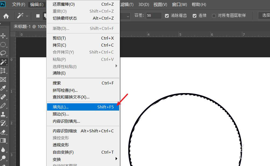This screenshot has height=166, width=270.
Task: Open the 滤镜(T) menu
Action: coord(127,5)
